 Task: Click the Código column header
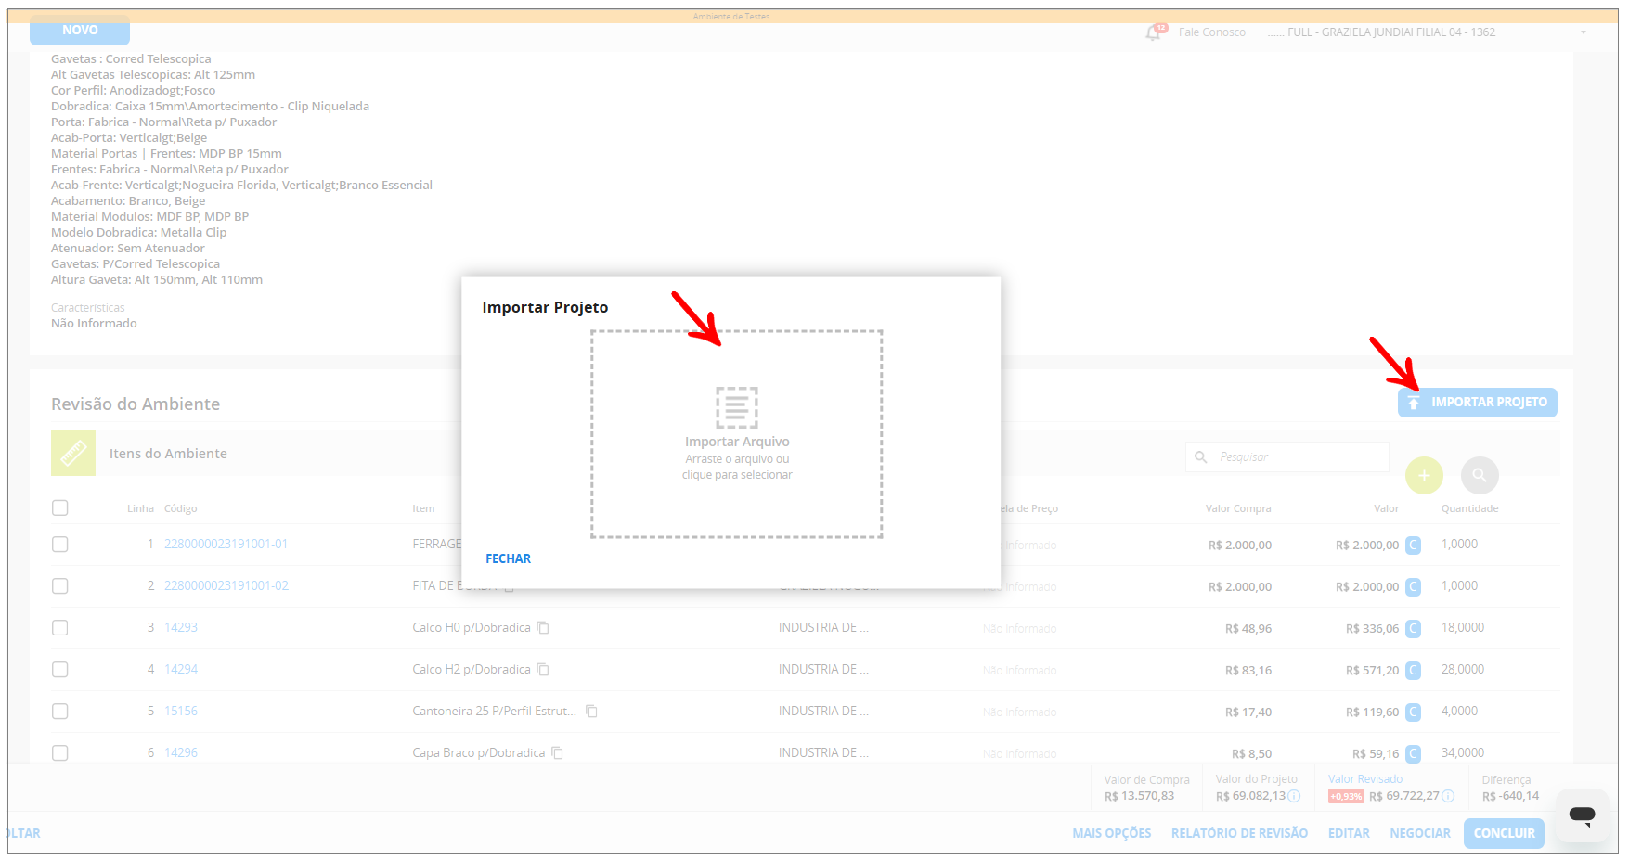point(181,508)
